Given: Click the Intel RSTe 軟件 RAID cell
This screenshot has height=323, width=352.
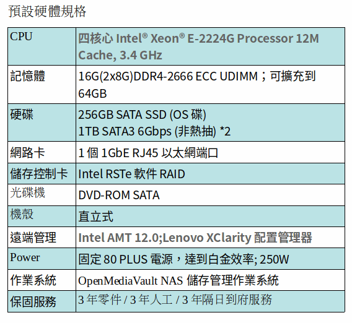Looking at the screenshot, I should click(x=210, y=174).
